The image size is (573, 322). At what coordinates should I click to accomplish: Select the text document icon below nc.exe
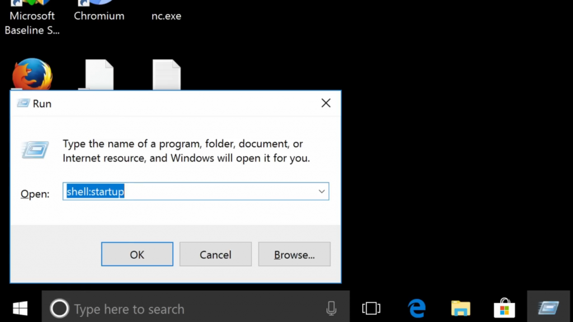[166, 74]
